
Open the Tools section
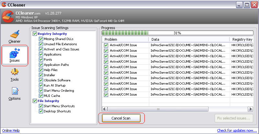click(x=15, y=75)
